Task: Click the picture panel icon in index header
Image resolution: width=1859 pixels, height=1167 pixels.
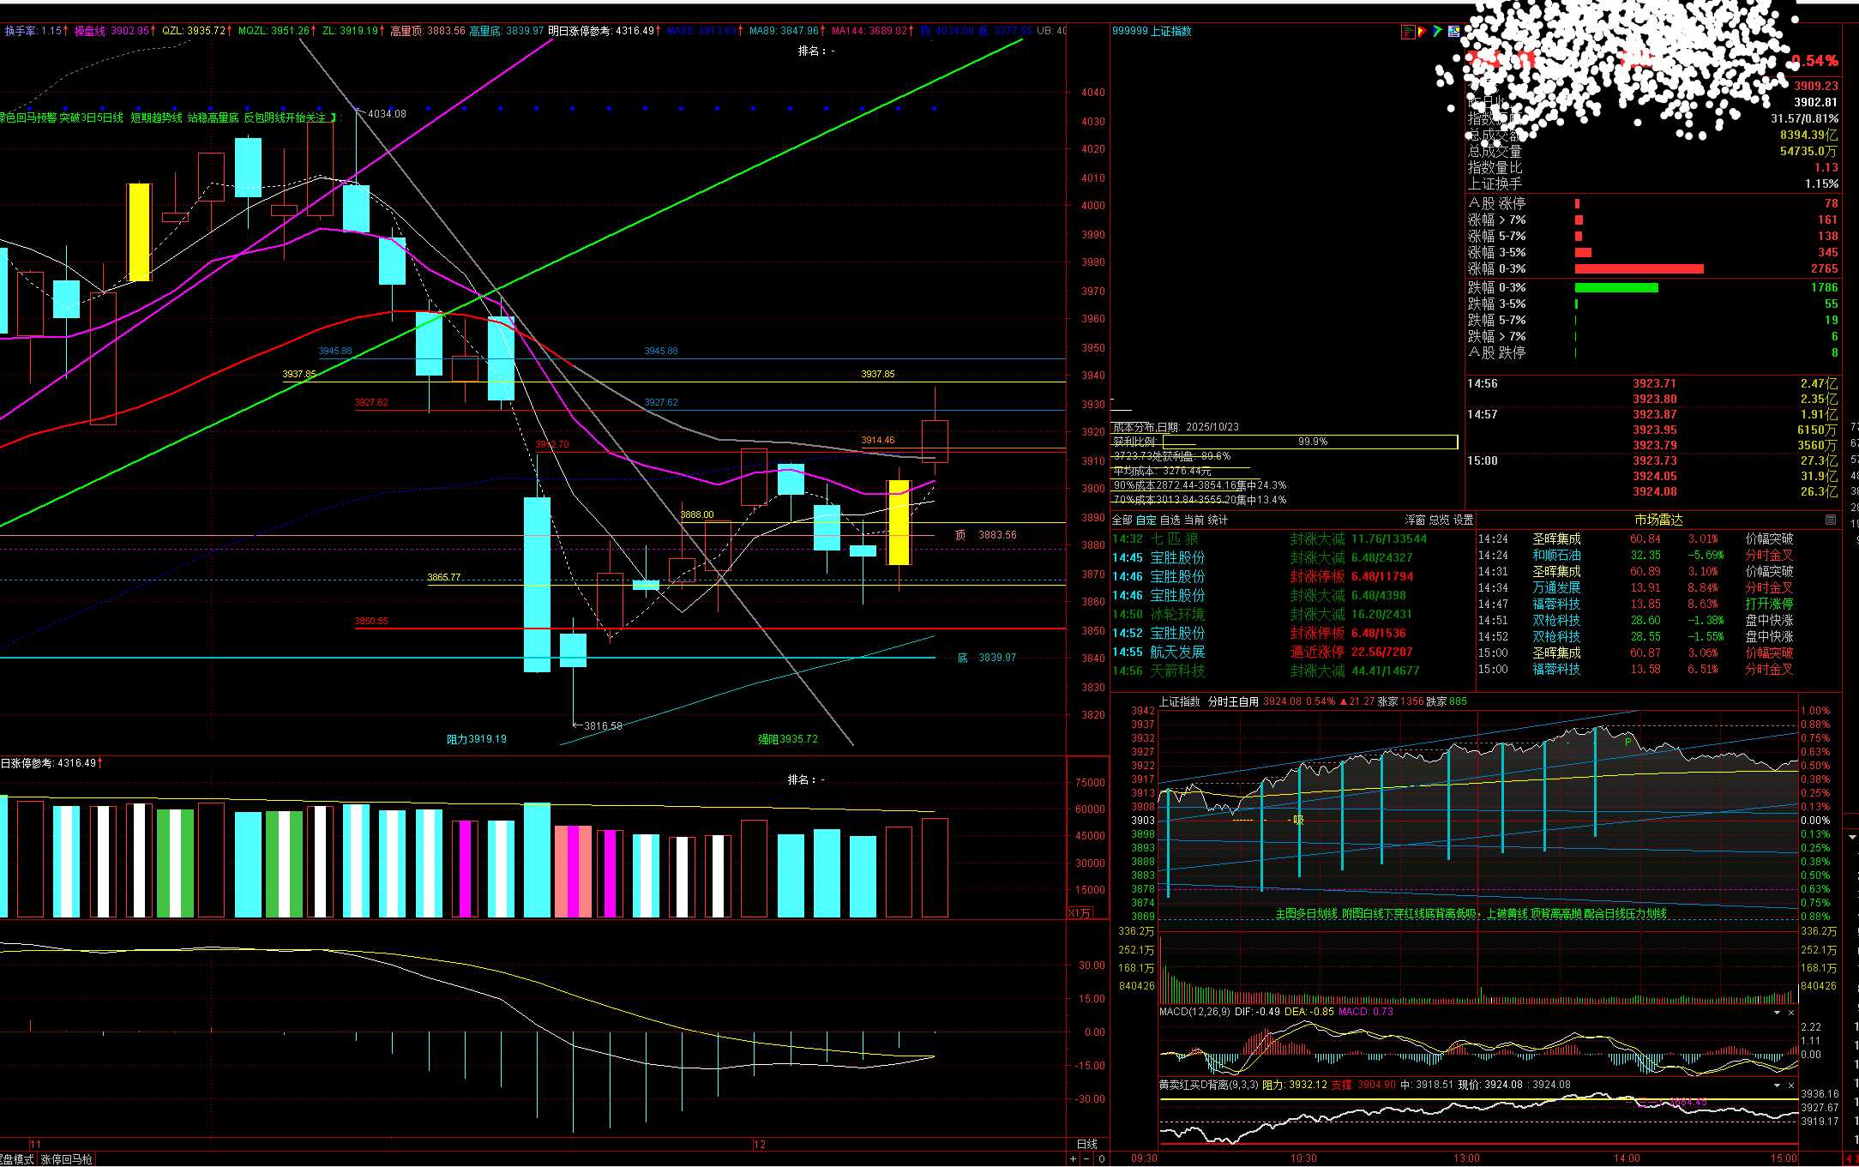Action: pos(1453,32)
